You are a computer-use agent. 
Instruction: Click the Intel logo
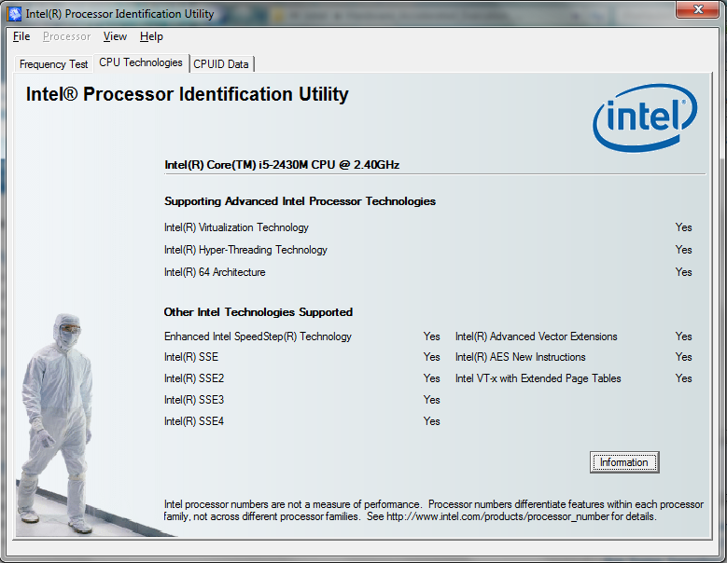click(645, 117)
